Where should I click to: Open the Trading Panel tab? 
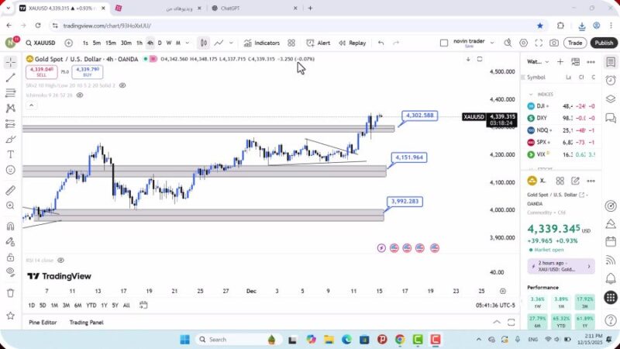click(x=86, y=322)
